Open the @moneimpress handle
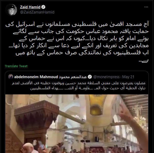This screenshot has height=153, width=154. [106, 77]
